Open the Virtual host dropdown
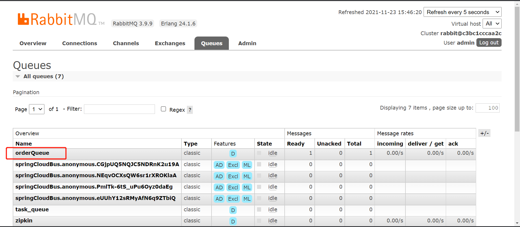Viewport: 520px width, 227px height. tap(492, 24)
